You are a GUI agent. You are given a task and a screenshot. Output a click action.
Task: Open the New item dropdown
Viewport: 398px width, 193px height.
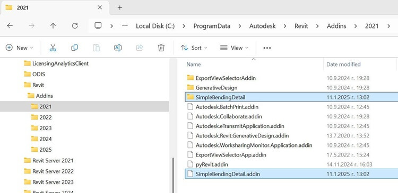click(20, 48)
